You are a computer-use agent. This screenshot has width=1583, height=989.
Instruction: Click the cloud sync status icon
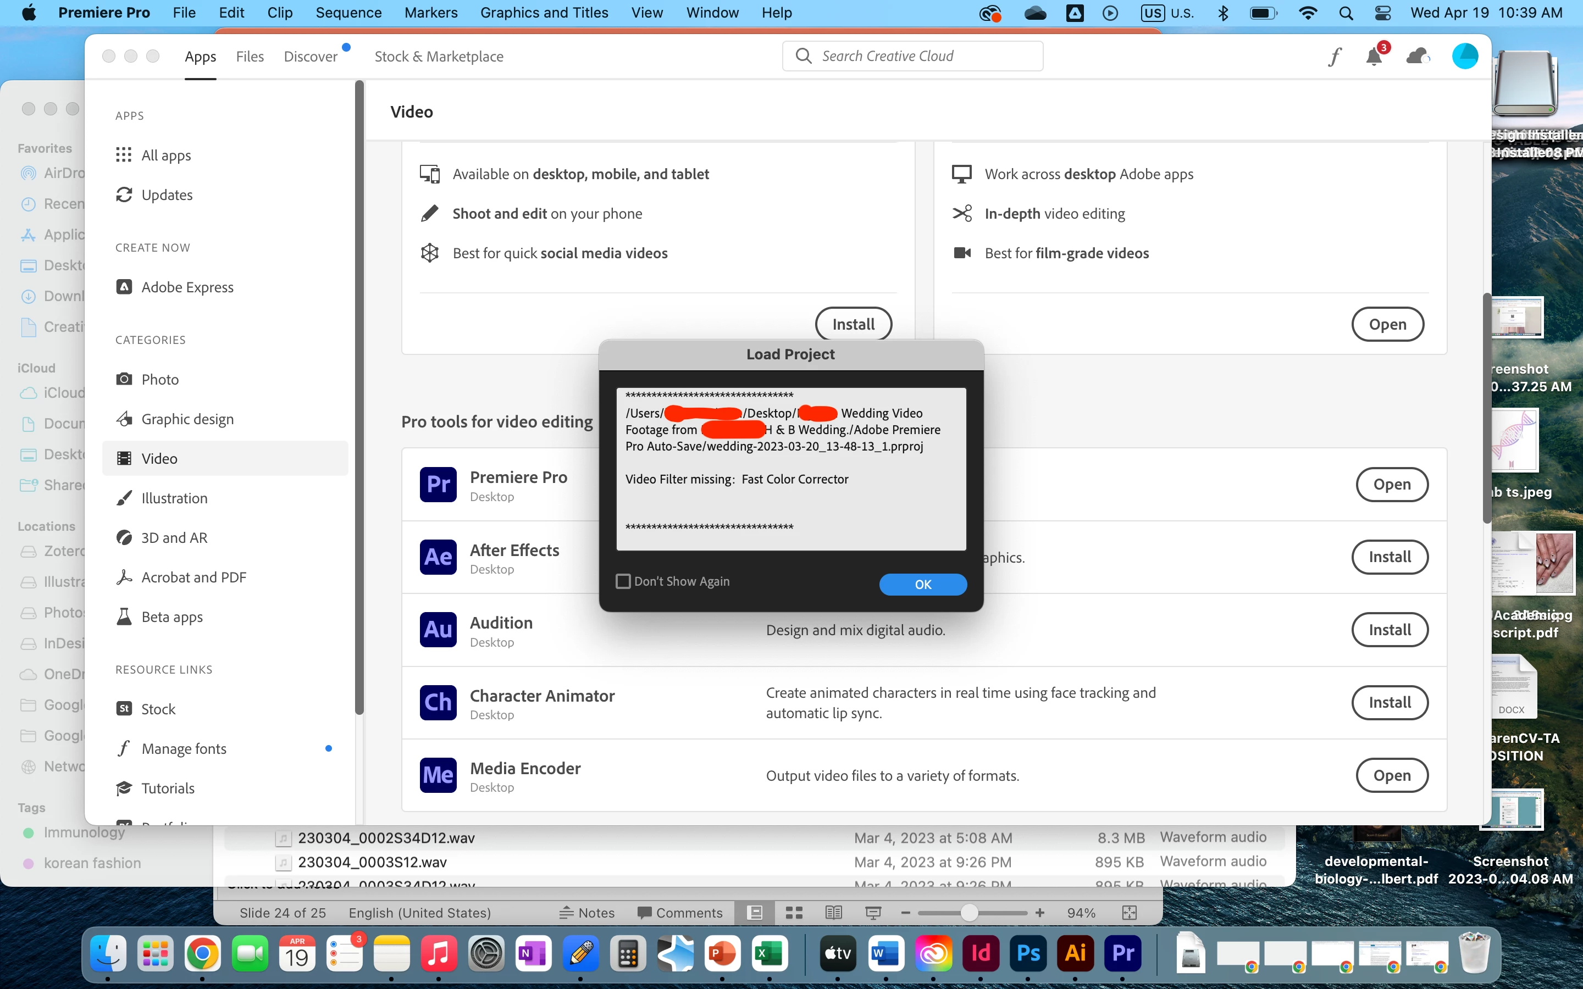pos(1417,57)
